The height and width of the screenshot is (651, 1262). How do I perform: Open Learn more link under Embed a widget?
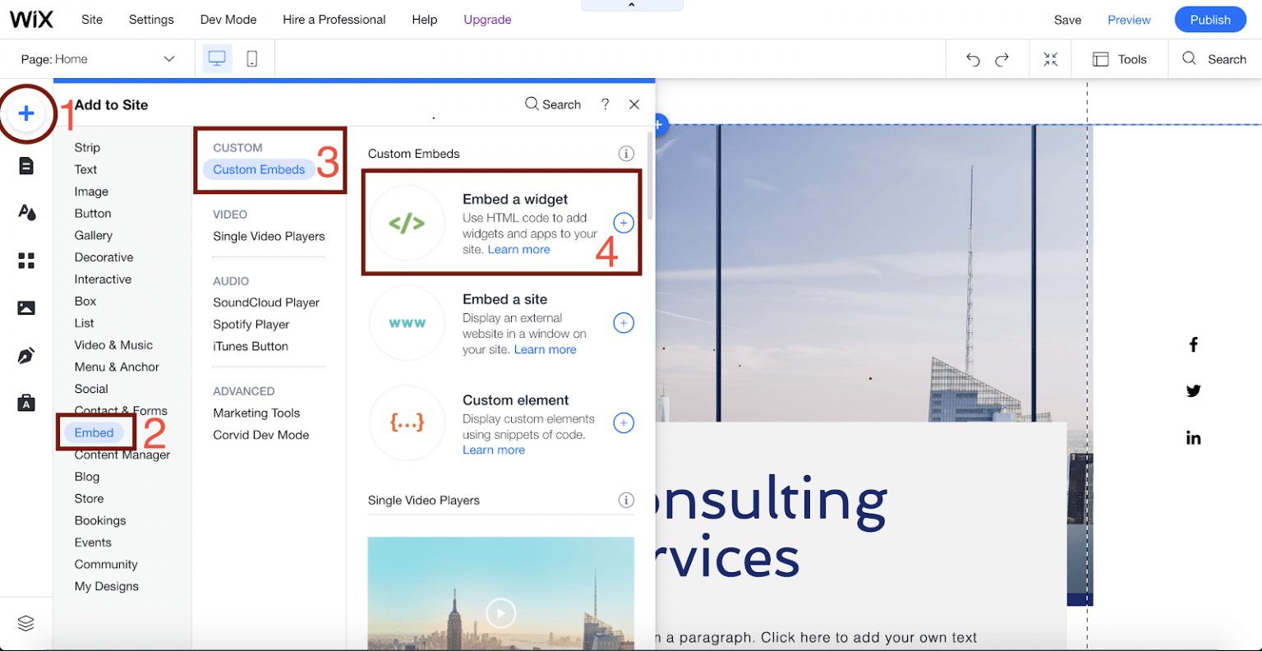click(x=518, y=249)
